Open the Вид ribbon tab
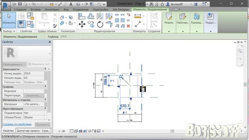 pyautogui.click(x=66, y=9)
